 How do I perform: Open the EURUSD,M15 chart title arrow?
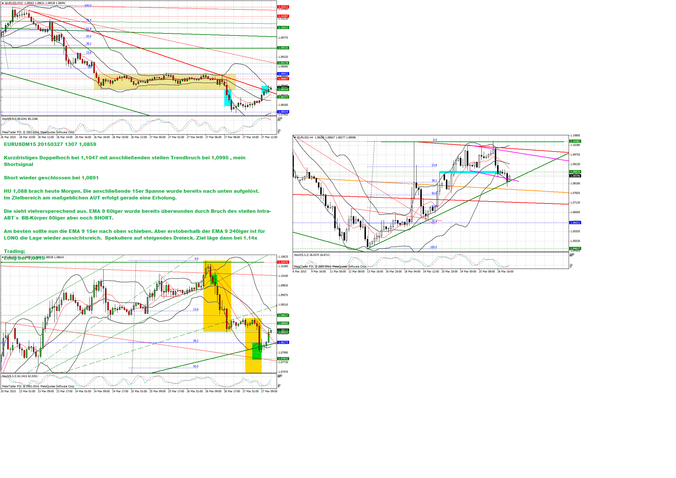pyautogui.click(x=3, y=3)
